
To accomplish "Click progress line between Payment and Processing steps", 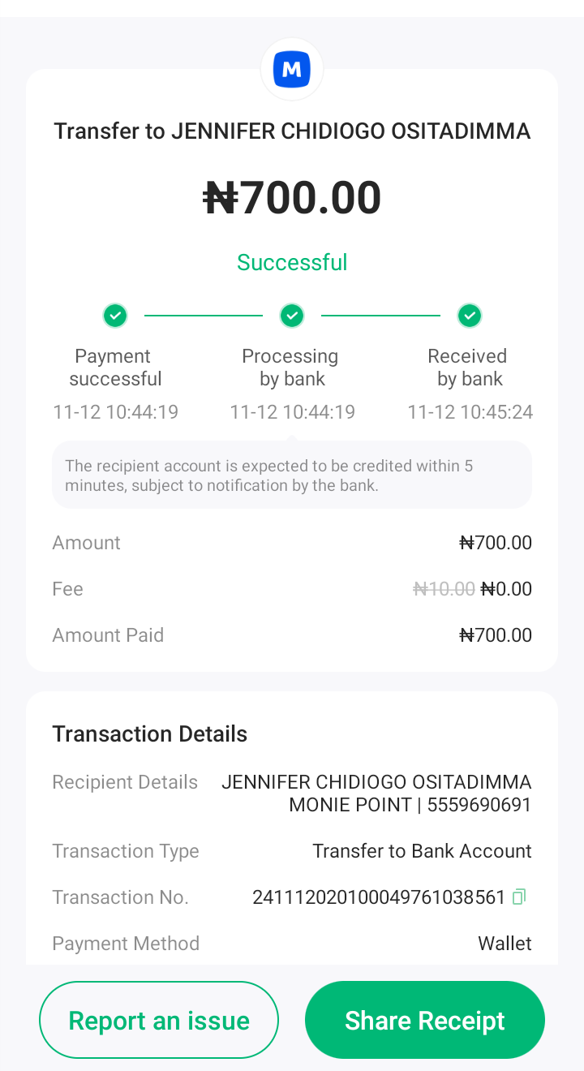I will pyautogui.click(x=204, y=315).
